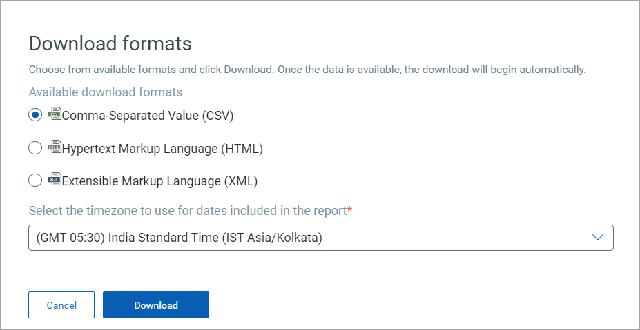Click the selected India Standard Time value
The image size is (640, 330).
180,238
